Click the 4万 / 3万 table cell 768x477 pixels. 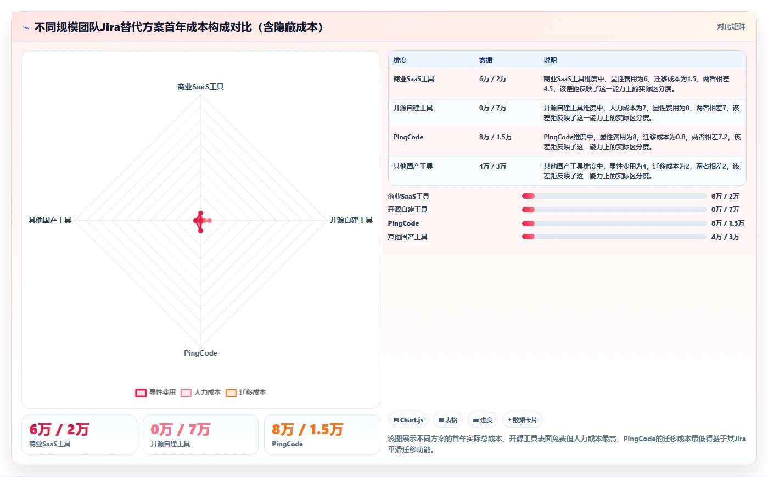492,166
